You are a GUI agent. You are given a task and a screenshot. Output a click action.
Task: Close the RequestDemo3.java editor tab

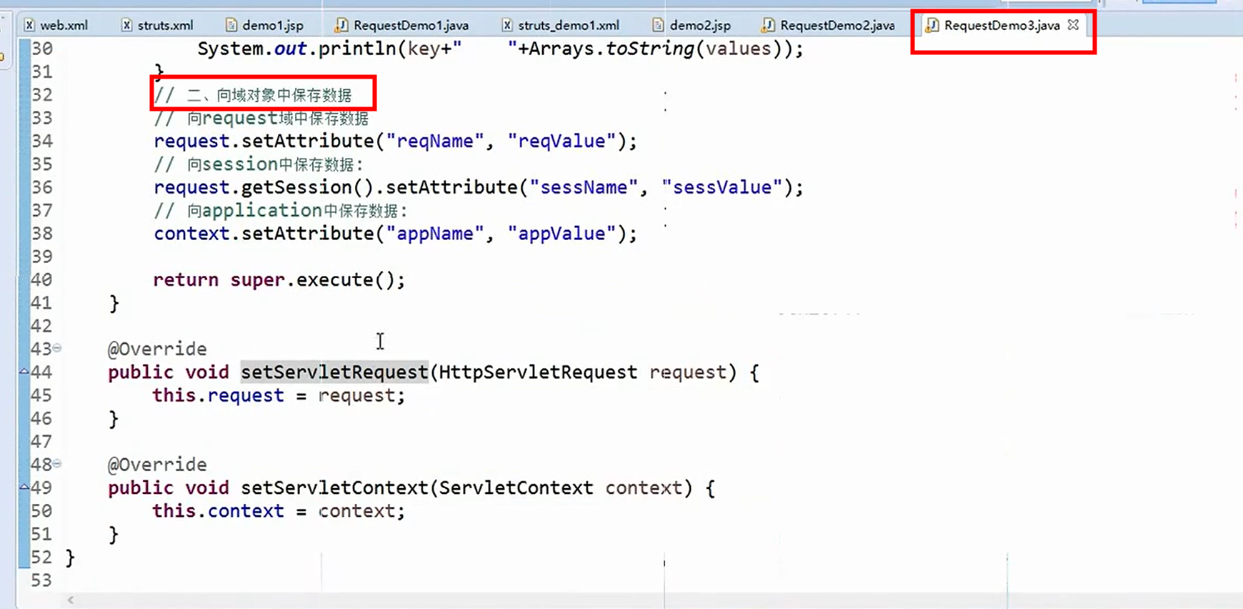click(x=1073, y=25)
